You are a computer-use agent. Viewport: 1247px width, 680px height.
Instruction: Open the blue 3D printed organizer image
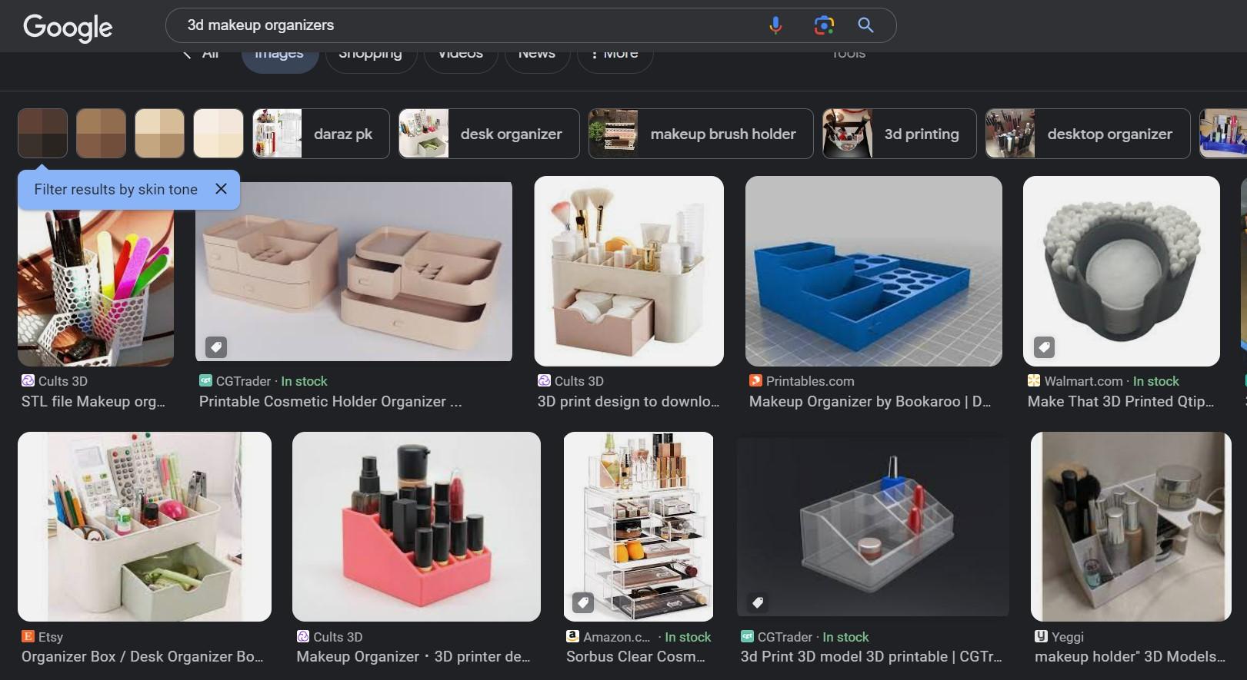click(x=874, y=271)
